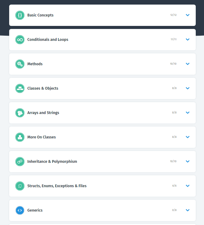This screenshot has height=225, width=204.
Task: Click the More On Classes icon
Action: coord(20,137)
